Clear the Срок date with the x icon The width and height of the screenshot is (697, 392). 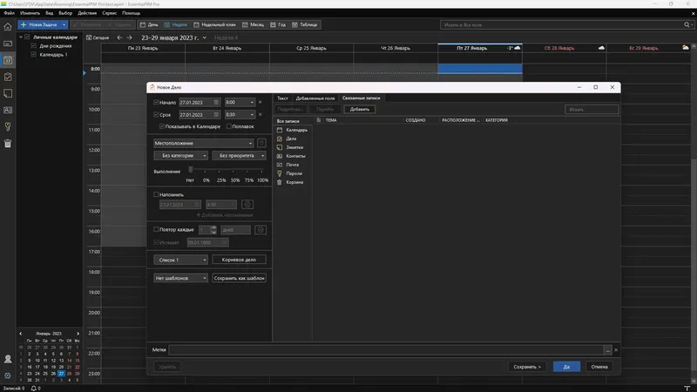(x=260, y=115)
